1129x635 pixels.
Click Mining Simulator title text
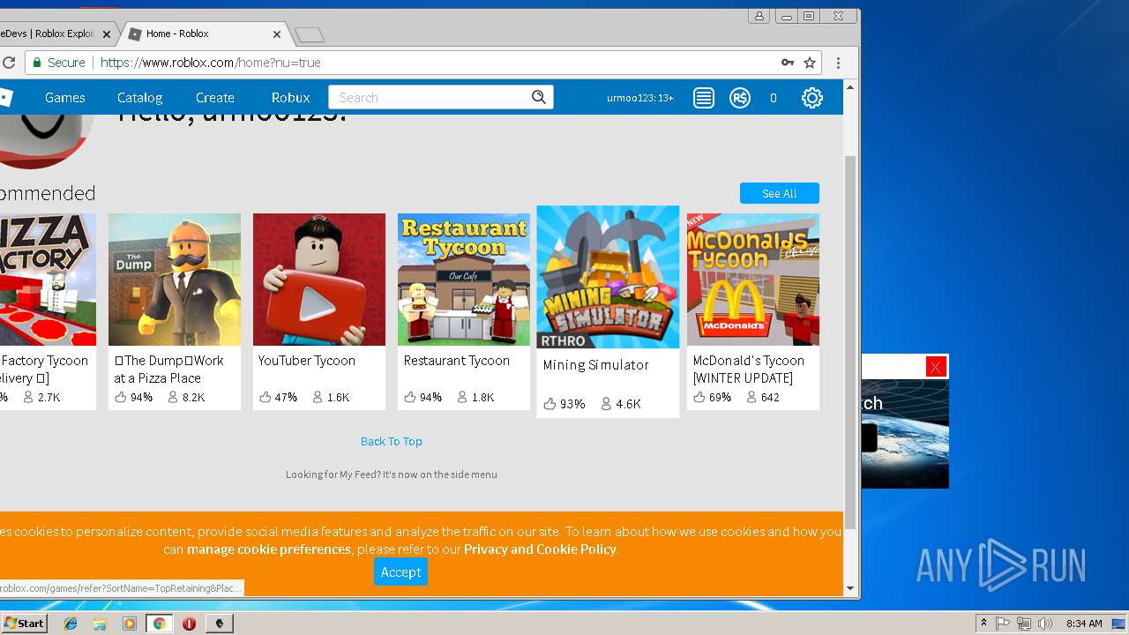(595, 364)
